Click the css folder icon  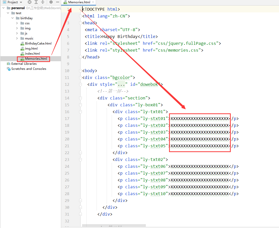pos(22,23)
